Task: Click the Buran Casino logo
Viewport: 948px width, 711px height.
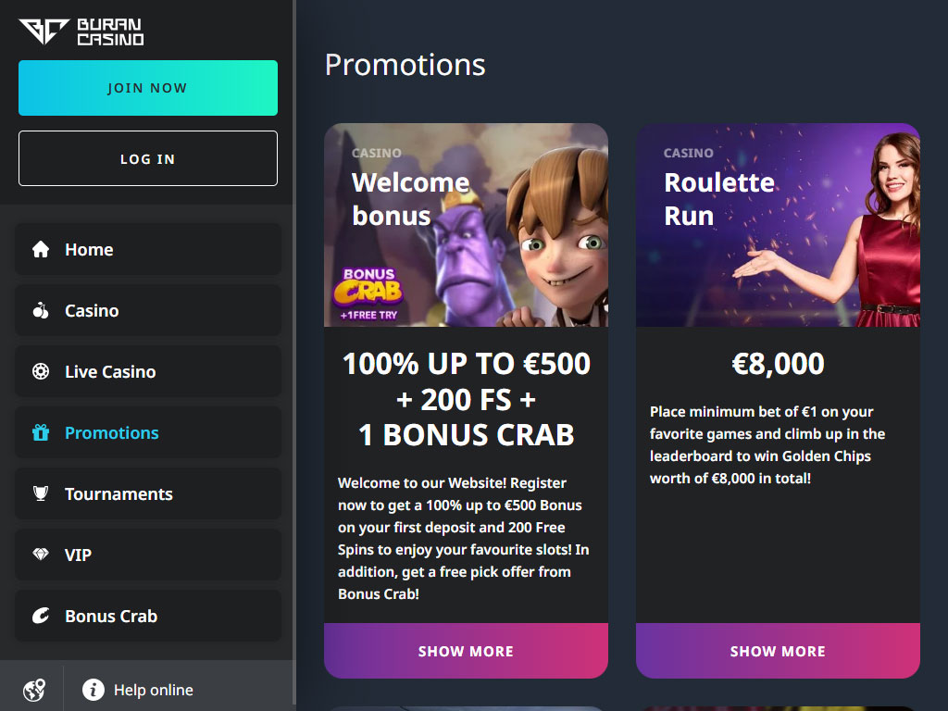Action: [81, 32]
